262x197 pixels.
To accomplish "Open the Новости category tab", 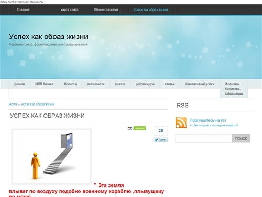I will click(x=70, y=84).
